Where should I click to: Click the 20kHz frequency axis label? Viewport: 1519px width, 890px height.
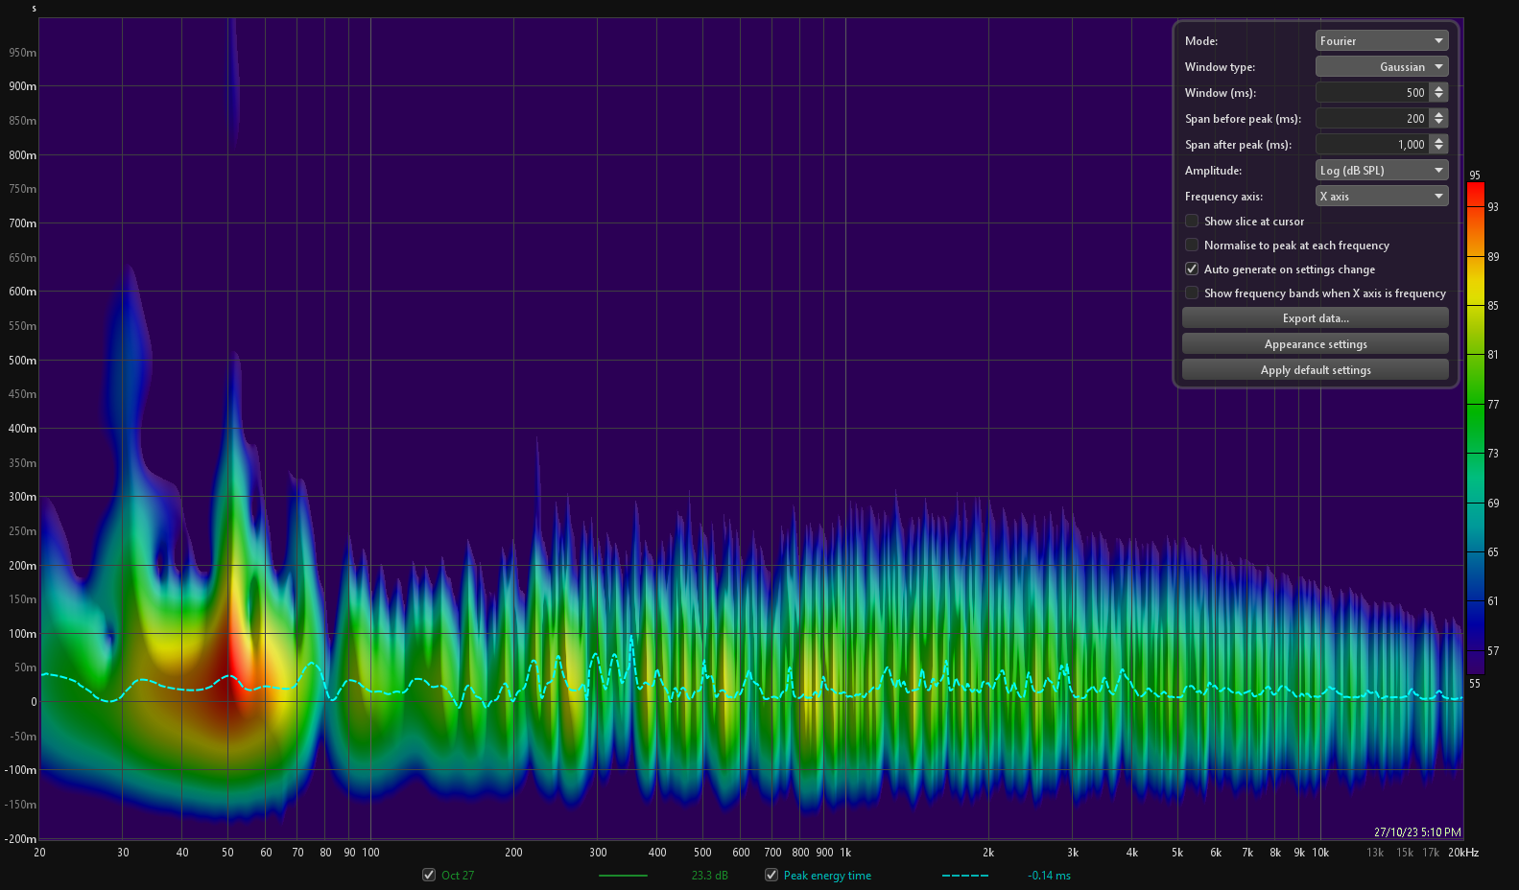click(x=1463, y=853)
